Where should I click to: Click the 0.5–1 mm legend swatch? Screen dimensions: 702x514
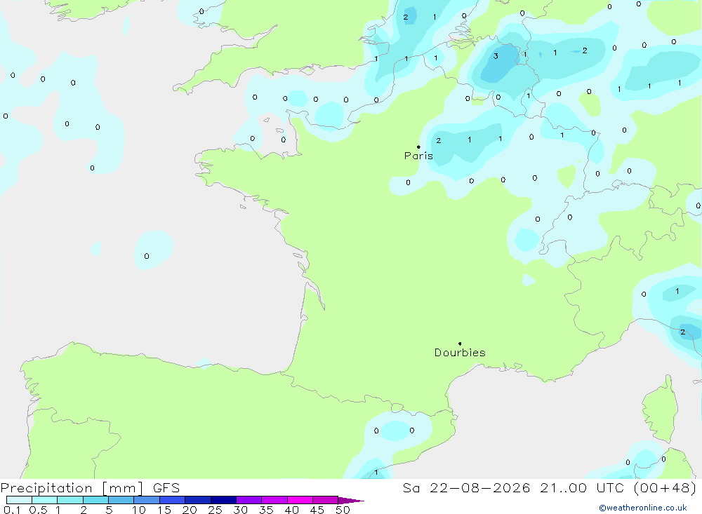point(45,500)
